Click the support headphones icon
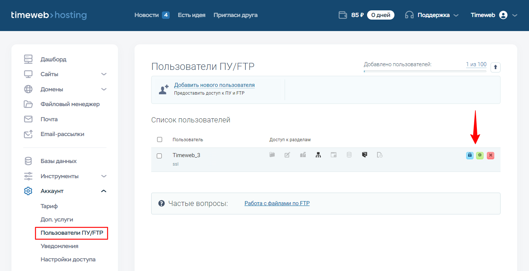Viewport: 529px width, 271px height. pos(409,15)
